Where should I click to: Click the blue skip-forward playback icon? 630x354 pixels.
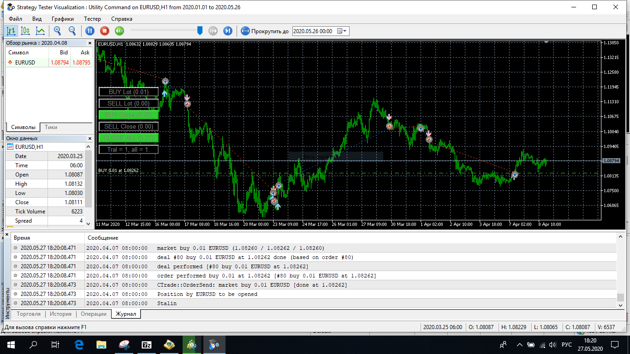[227, 30]
